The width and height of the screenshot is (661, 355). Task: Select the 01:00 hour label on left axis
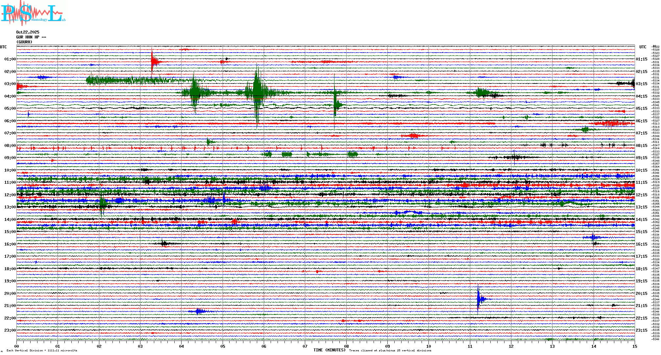(x=10, y=59)
